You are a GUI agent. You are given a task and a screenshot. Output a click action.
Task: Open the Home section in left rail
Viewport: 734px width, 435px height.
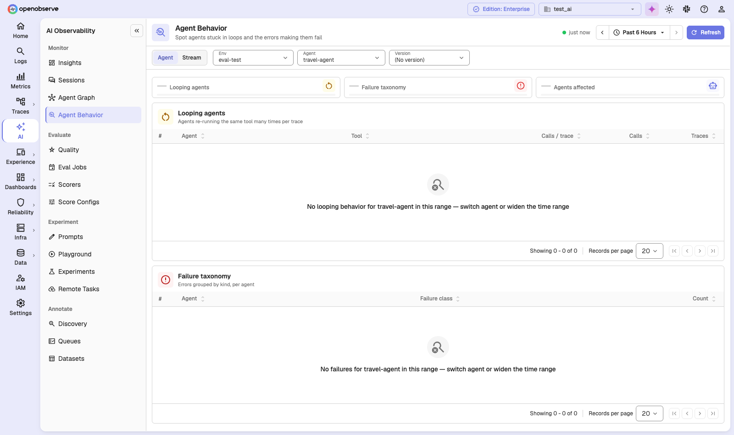[21, 31]
